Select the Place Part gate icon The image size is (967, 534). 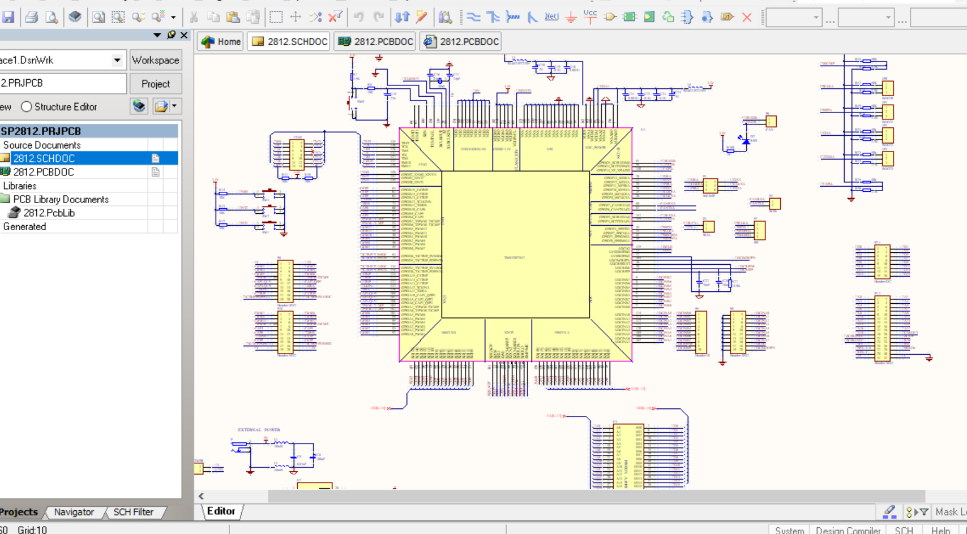tap(610, 17)
